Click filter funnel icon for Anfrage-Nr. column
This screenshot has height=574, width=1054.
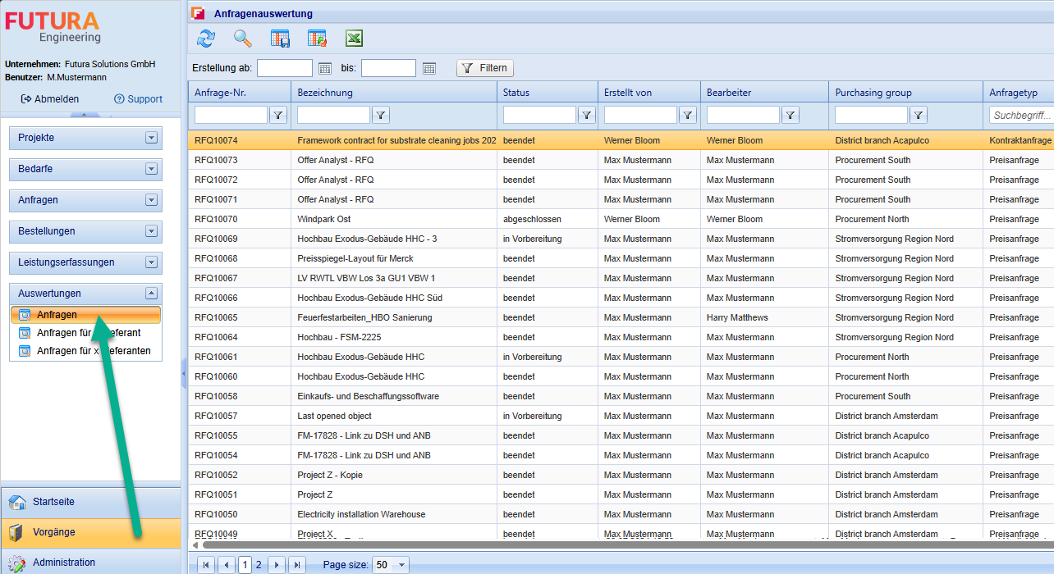(278, 115)
